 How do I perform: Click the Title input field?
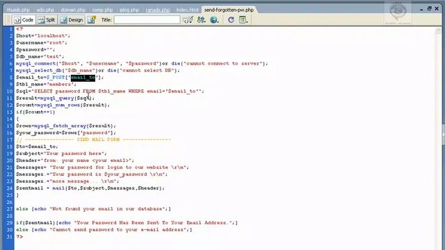pos(147,20)
